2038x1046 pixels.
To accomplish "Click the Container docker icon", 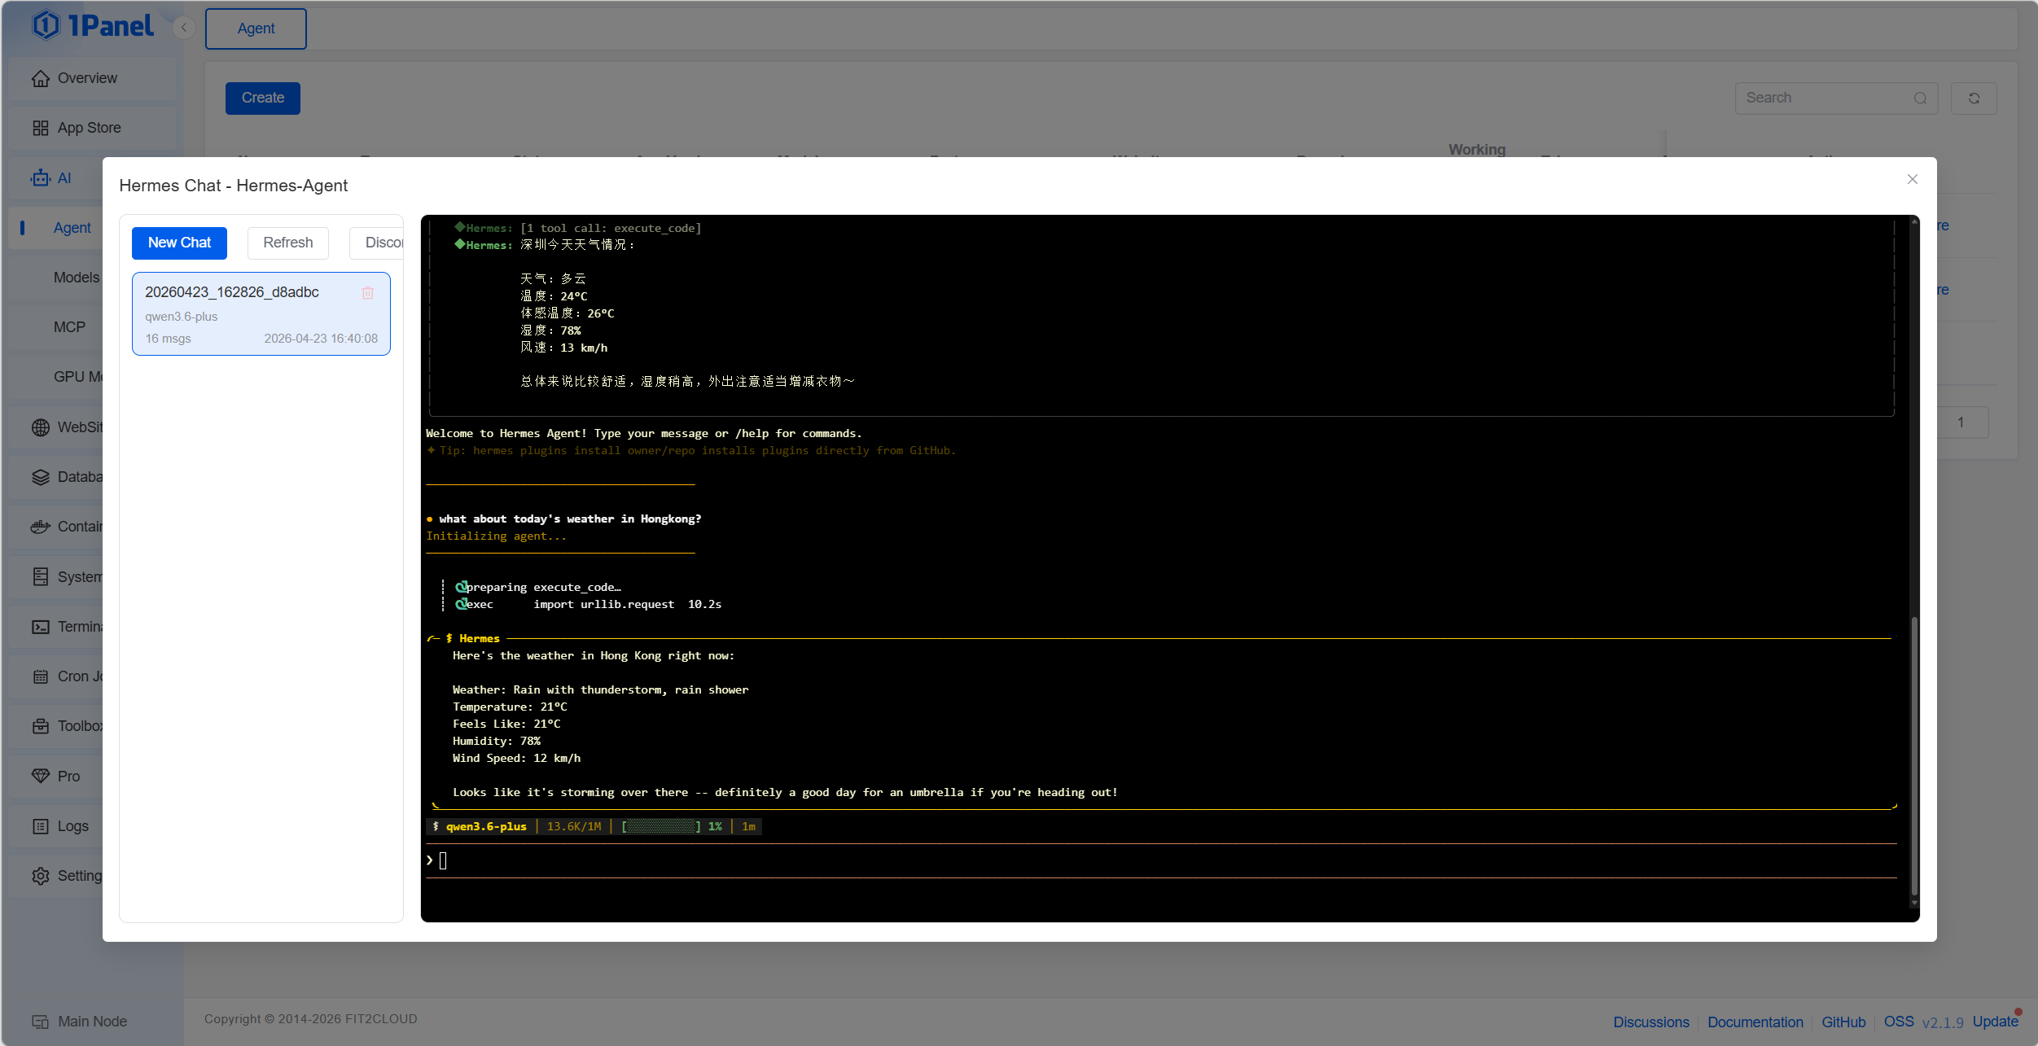I will [x=41, y=527].
